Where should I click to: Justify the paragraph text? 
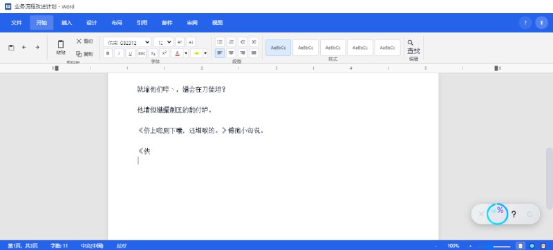(254, 53)
